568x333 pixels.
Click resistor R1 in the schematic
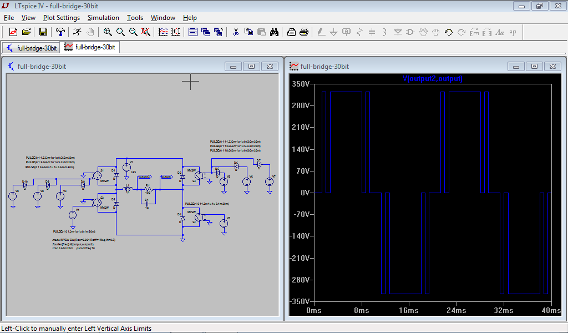[148, 189]
